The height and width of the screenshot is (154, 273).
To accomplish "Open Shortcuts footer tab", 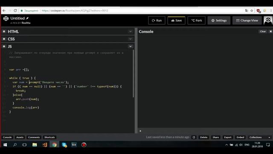I will (x=49, y=137).
